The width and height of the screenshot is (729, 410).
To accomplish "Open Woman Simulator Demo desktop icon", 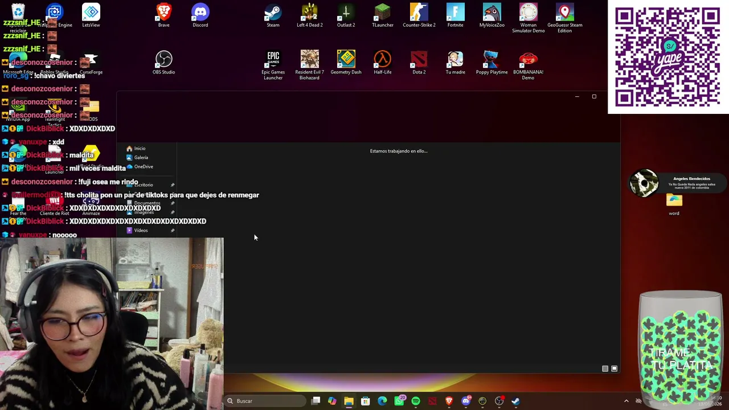I will point(528,18).
